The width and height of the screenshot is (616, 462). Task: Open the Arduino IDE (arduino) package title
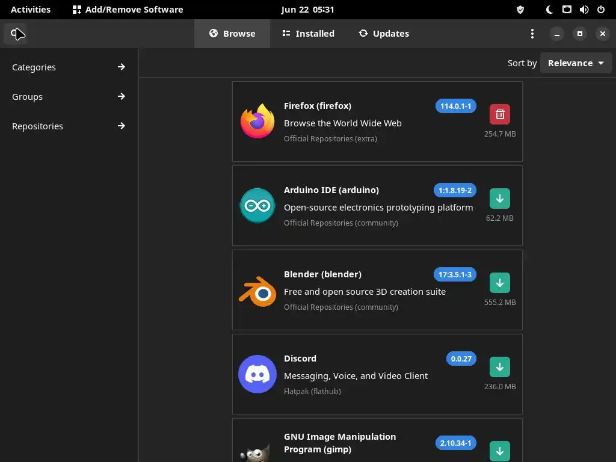click(331, 190)
